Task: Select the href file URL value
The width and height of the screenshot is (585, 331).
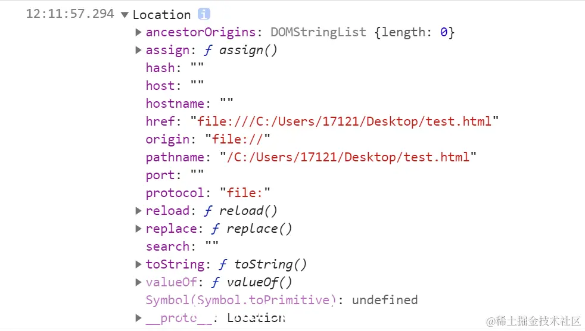Action: point(344,121)
